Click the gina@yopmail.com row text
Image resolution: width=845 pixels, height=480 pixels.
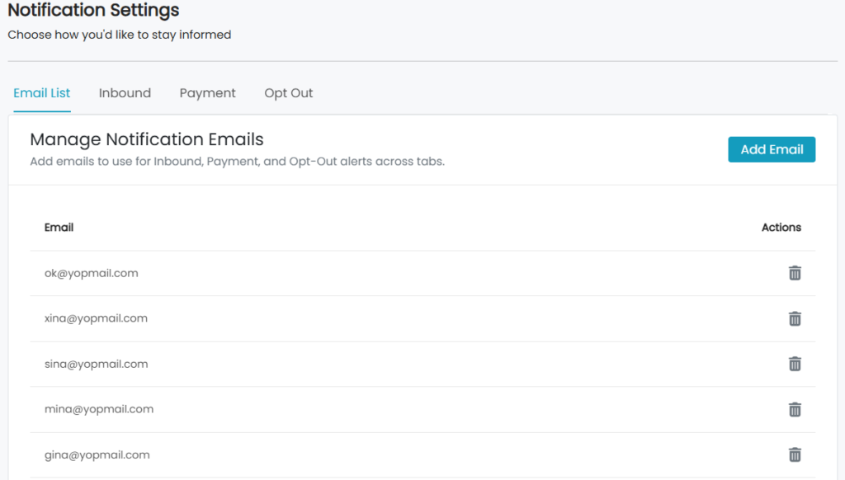tap(97, 454)
